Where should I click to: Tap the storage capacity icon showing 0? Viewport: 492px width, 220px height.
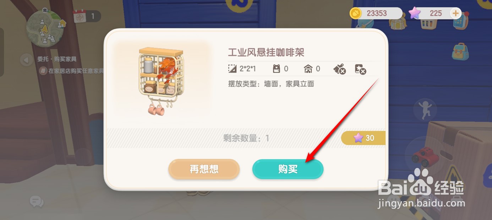point(277,69)
